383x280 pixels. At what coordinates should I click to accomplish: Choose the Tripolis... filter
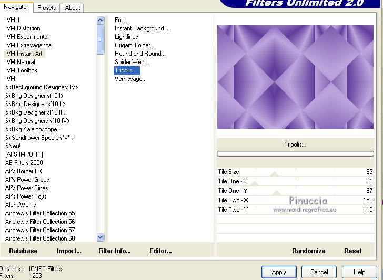tap(127, 70)
